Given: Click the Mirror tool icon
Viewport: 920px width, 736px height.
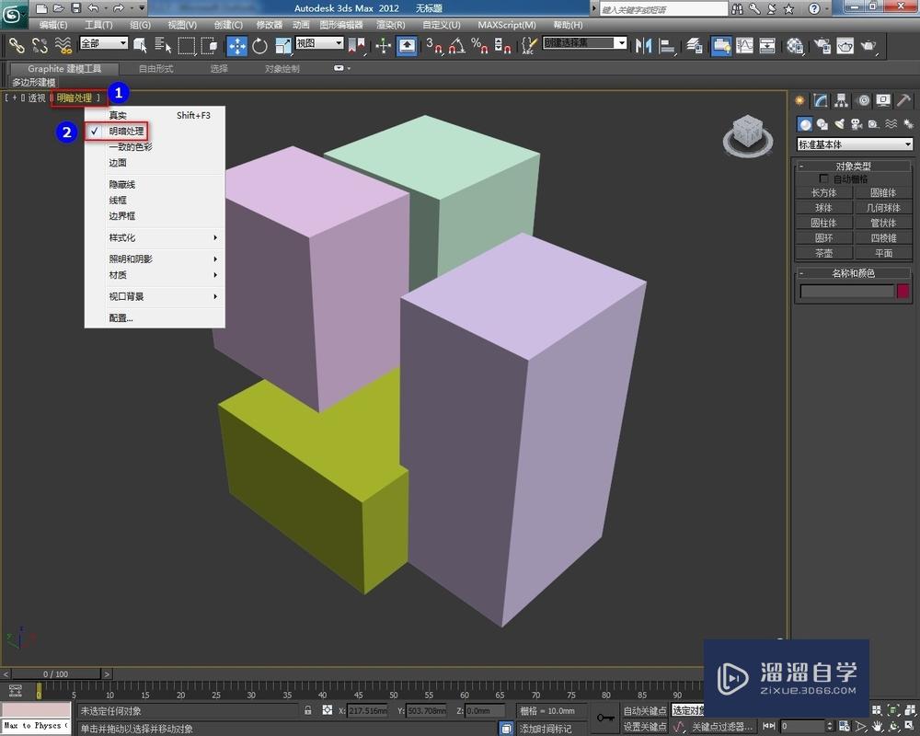Looking at the screenshot, I should pyautogui.click(x=643, y=45).
